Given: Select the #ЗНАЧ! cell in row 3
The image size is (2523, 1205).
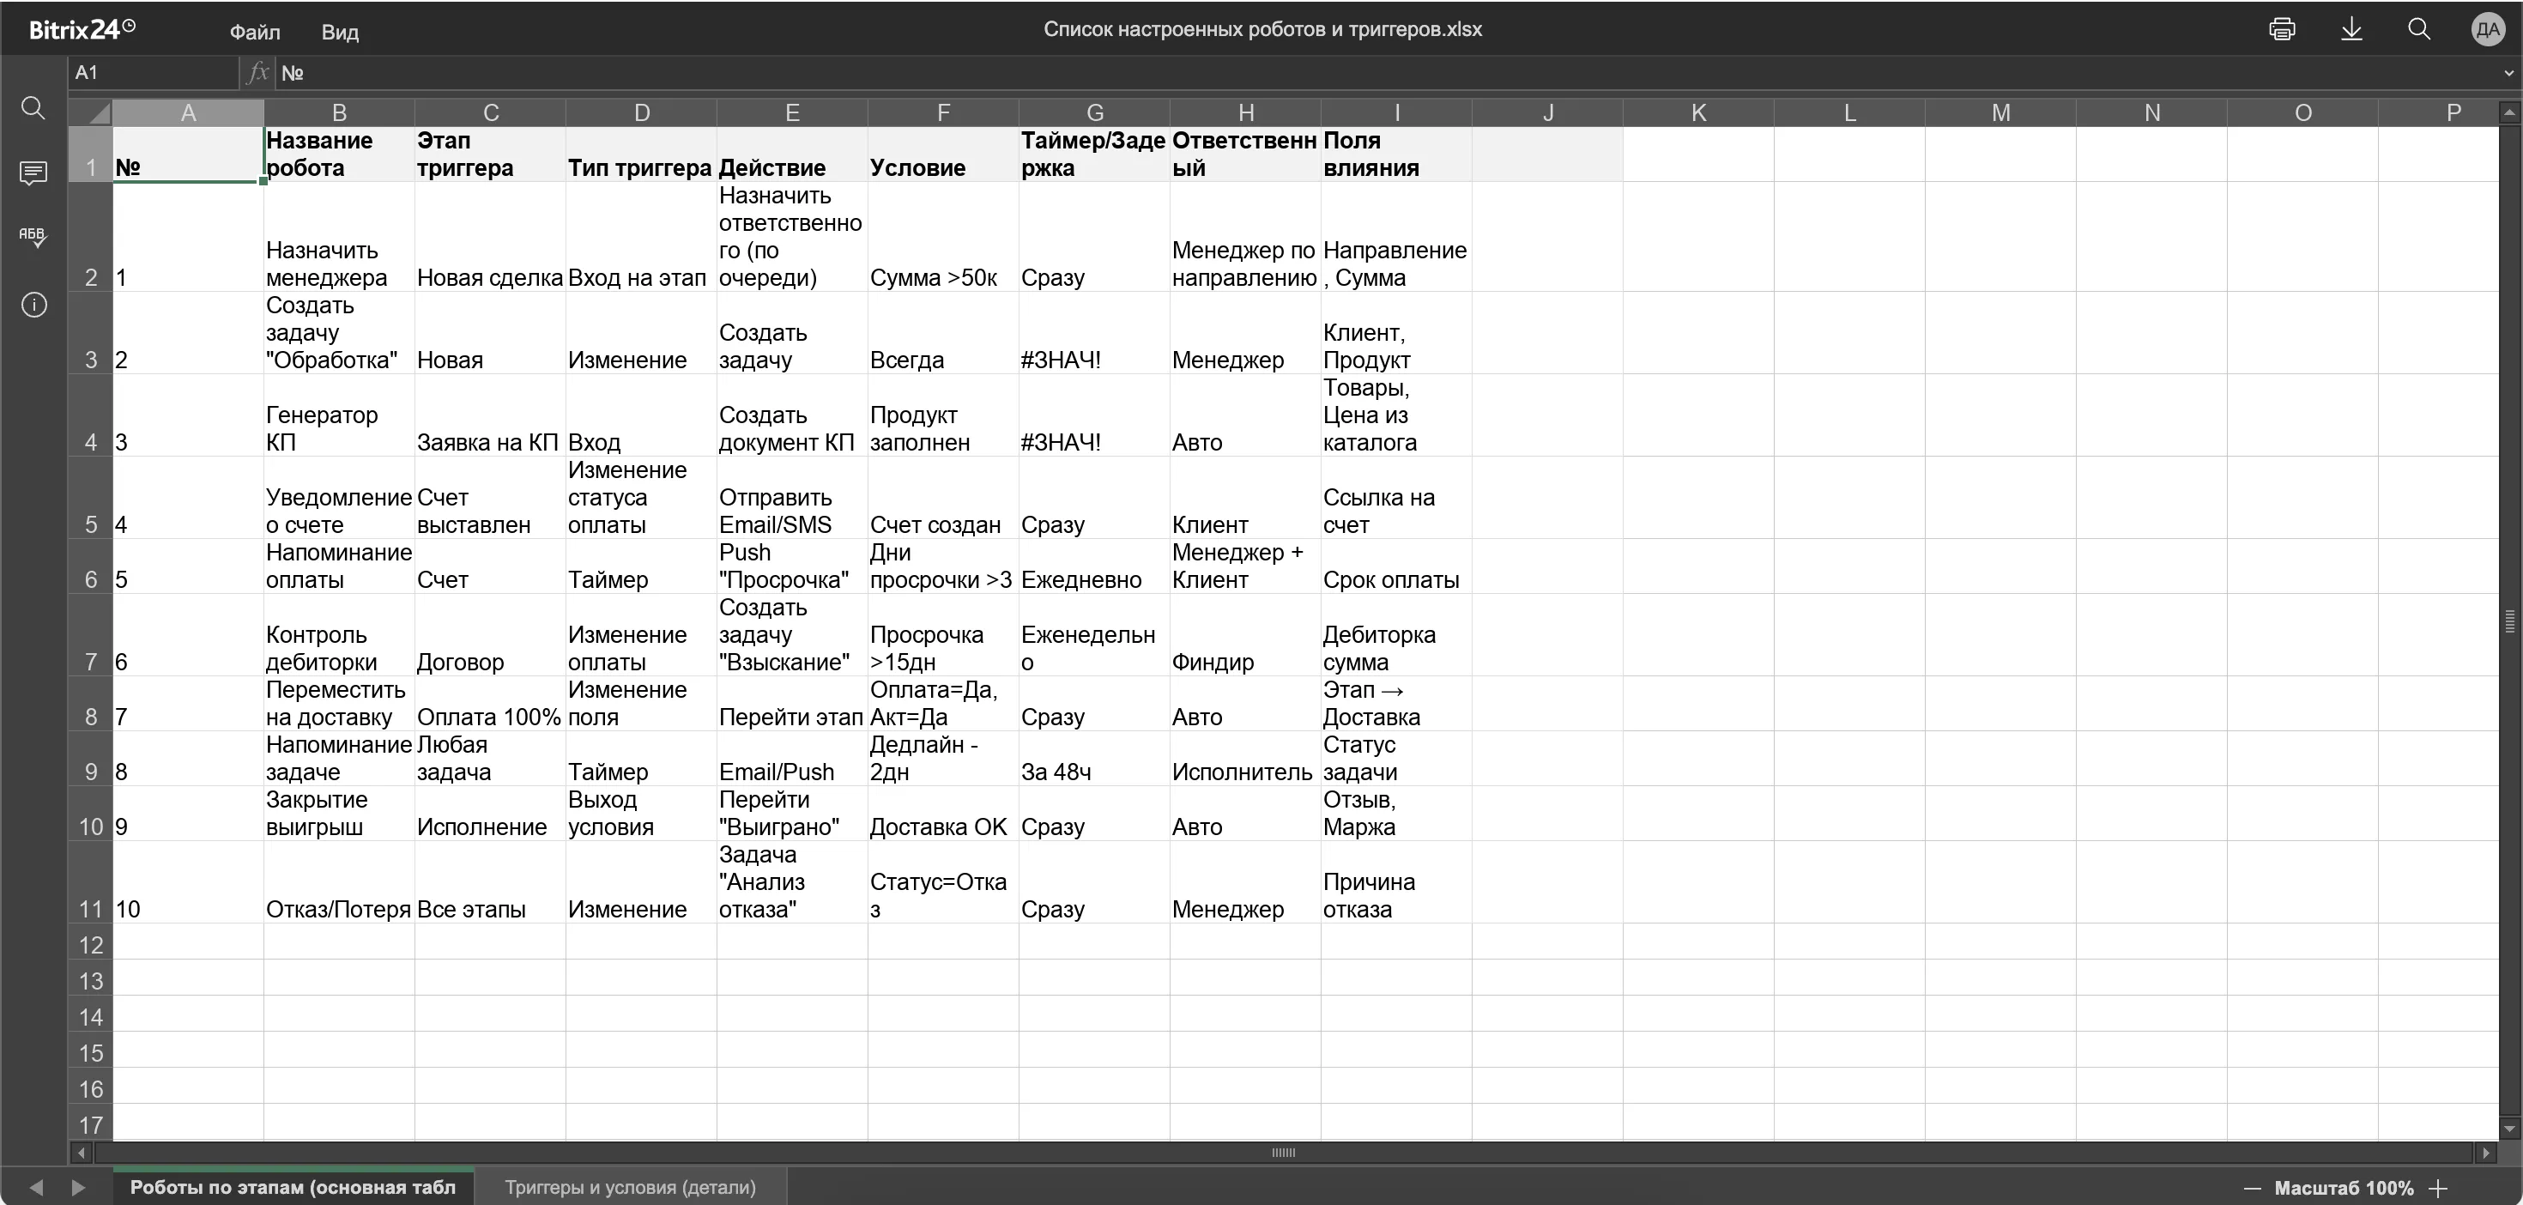Looking at the screenshot, I should (1094, 333).
